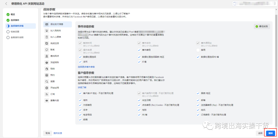The image size is (278, 138).
Task: Click the 选择更多事件参数 link
Action: pyautogui.click(x=86, y=67)
